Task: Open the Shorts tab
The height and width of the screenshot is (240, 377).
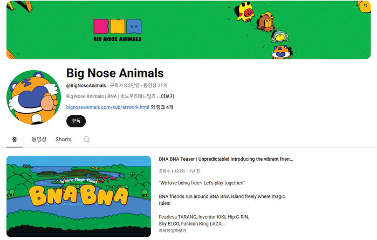Action: pyautogui.click(x=63, y=139)
